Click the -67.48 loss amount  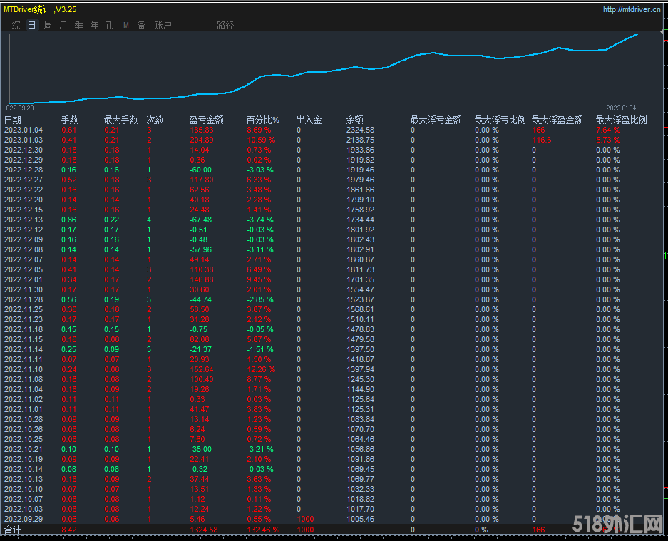click(200, 220)
